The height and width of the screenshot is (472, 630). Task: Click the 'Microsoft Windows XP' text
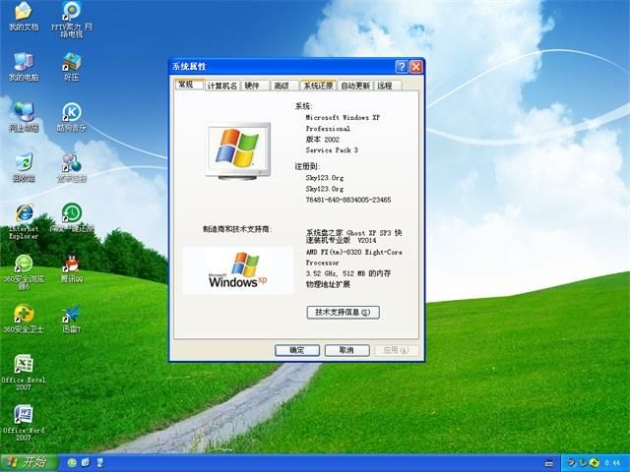pos(343,118)
